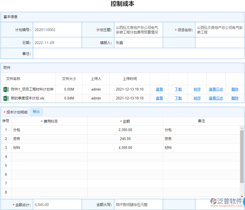Screen dimensions: 245x210
Task: Click the 计划主题 text field
Action: point(138,29)
